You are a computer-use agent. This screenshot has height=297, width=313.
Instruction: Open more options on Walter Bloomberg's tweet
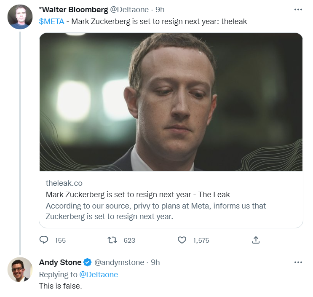click(x=298, y=10)
